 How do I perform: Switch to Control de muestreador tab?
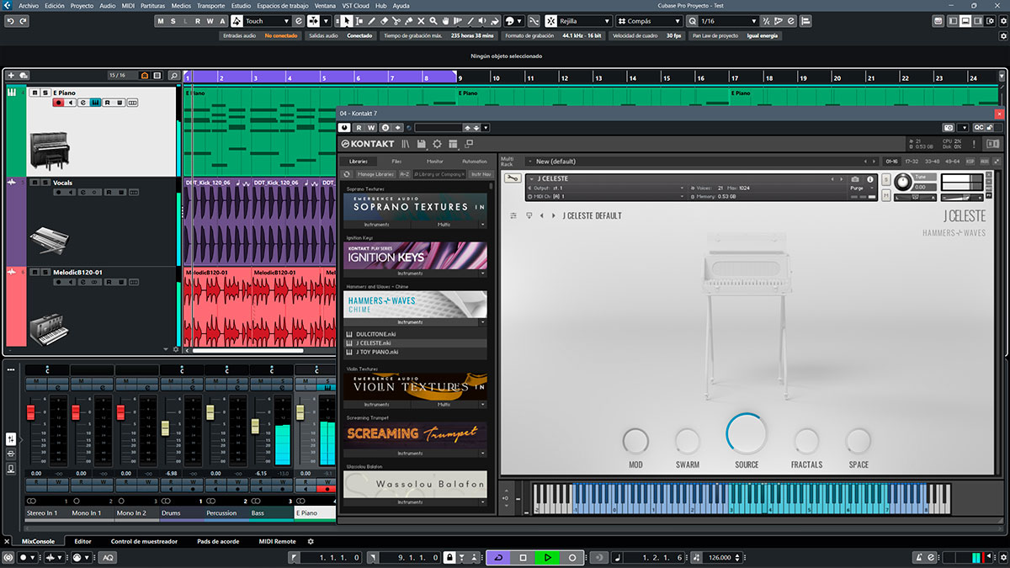(144, 541)
